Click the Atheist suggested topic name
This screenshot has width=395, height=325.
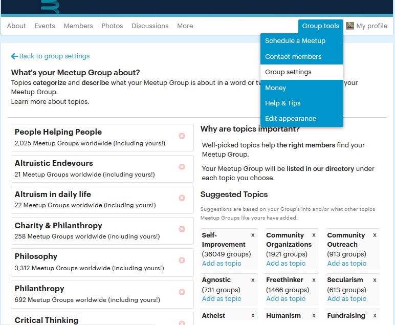(x=213, y=316)
